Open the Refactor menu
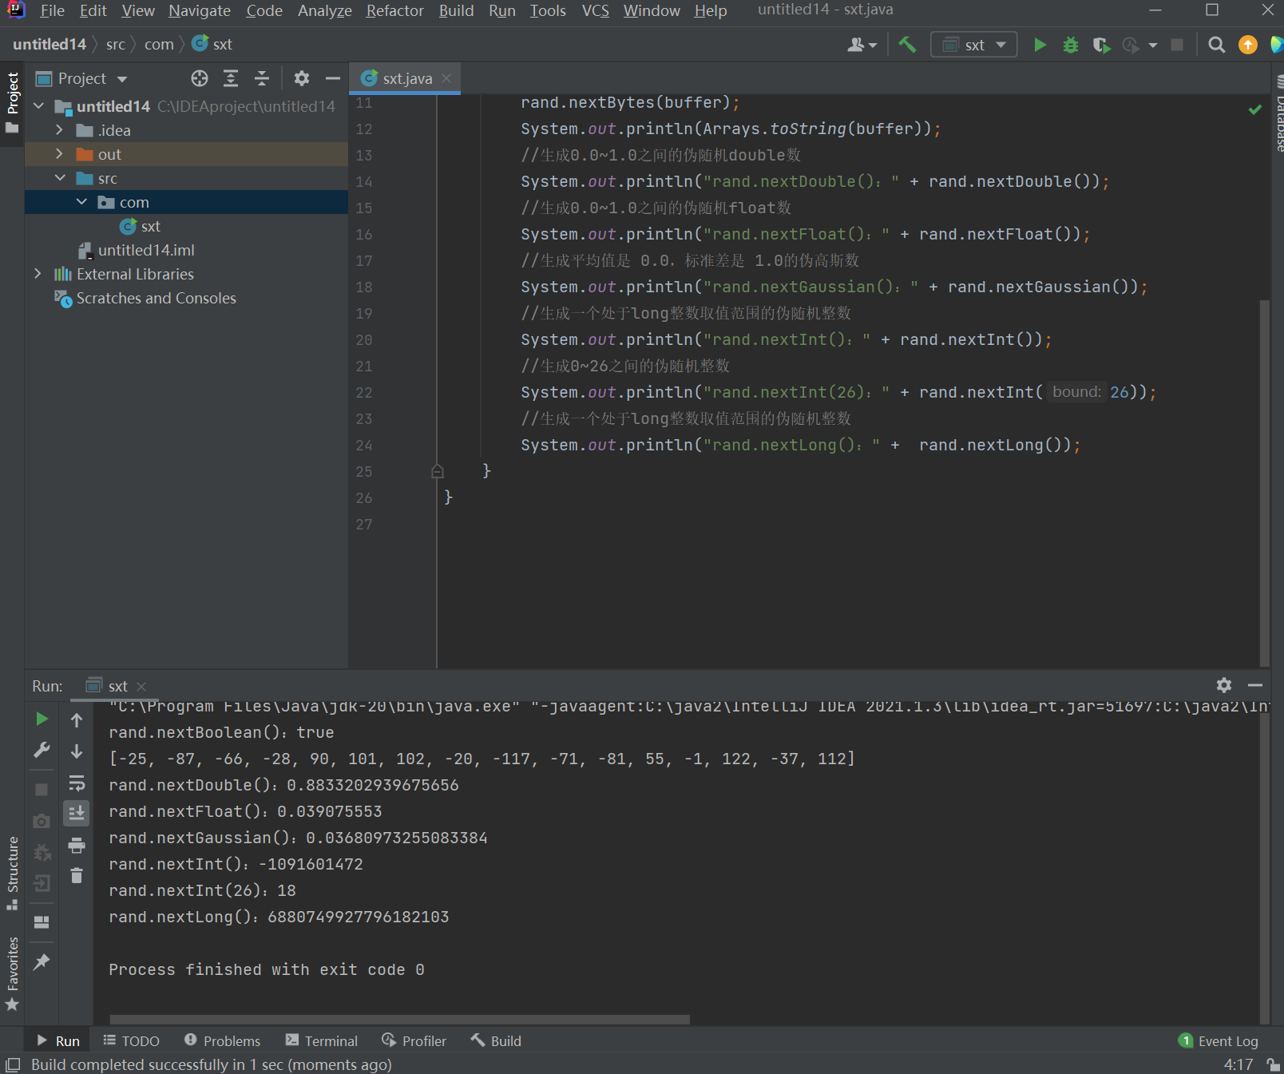The height and width of the screenshot is (1074, 1284). [x=394, y=10]
